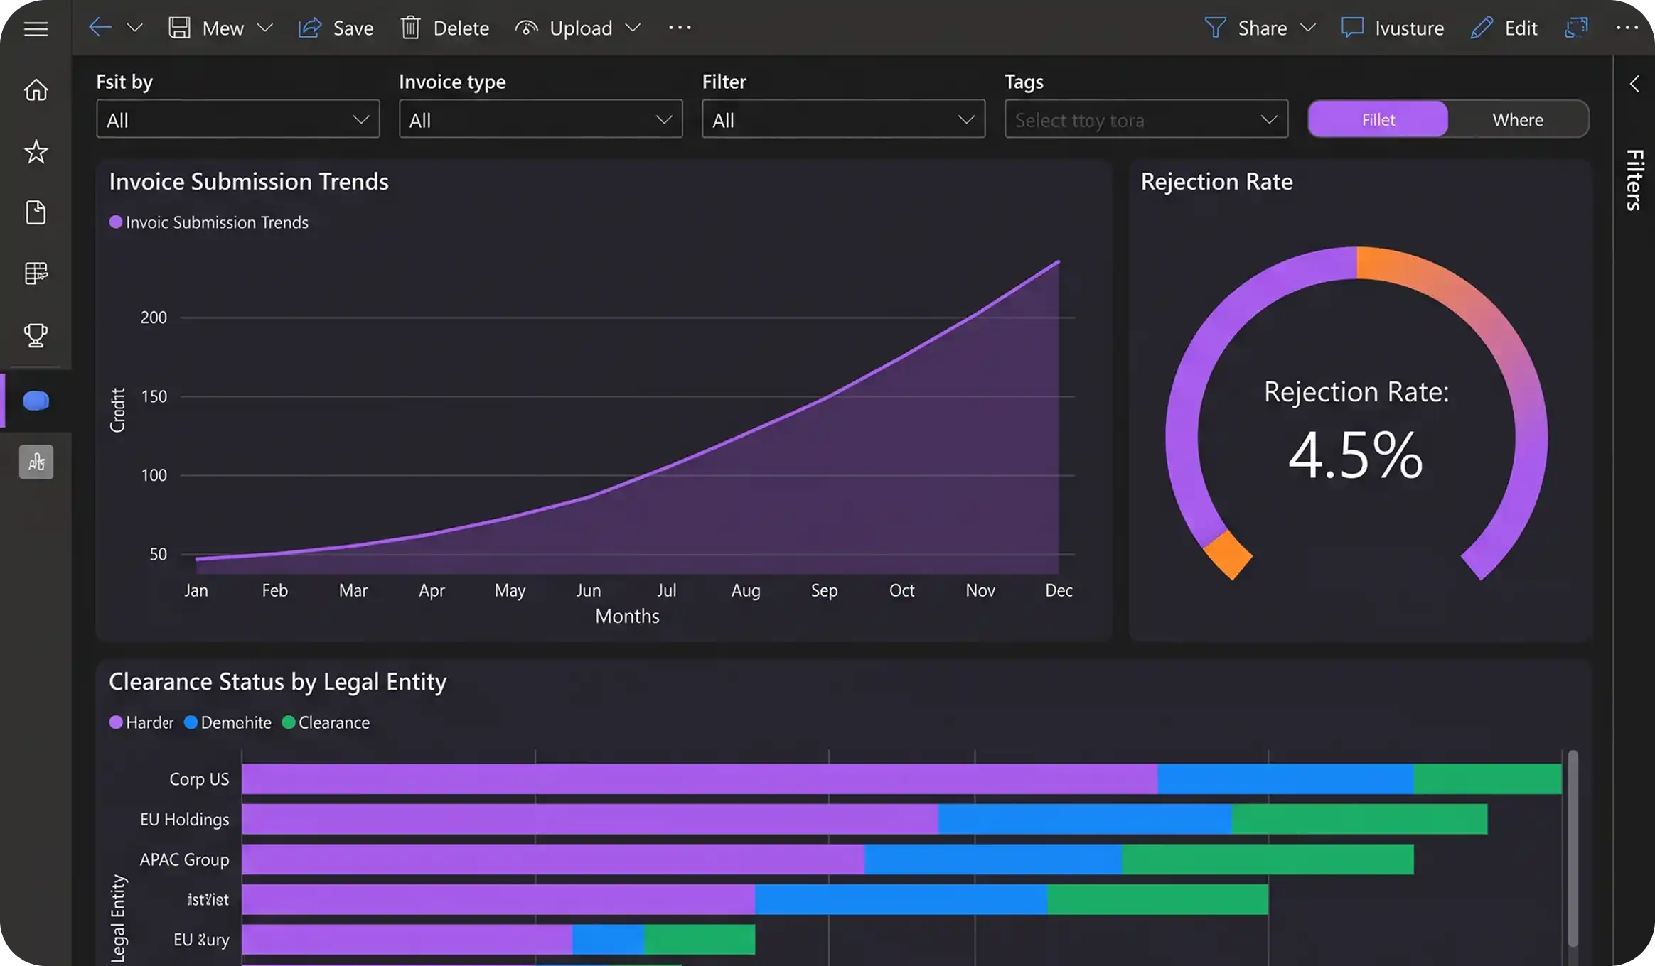Toggle Invoic Submission Trends legend item
The height and width of the screenshot is (966, 1655).
(209, 222)
